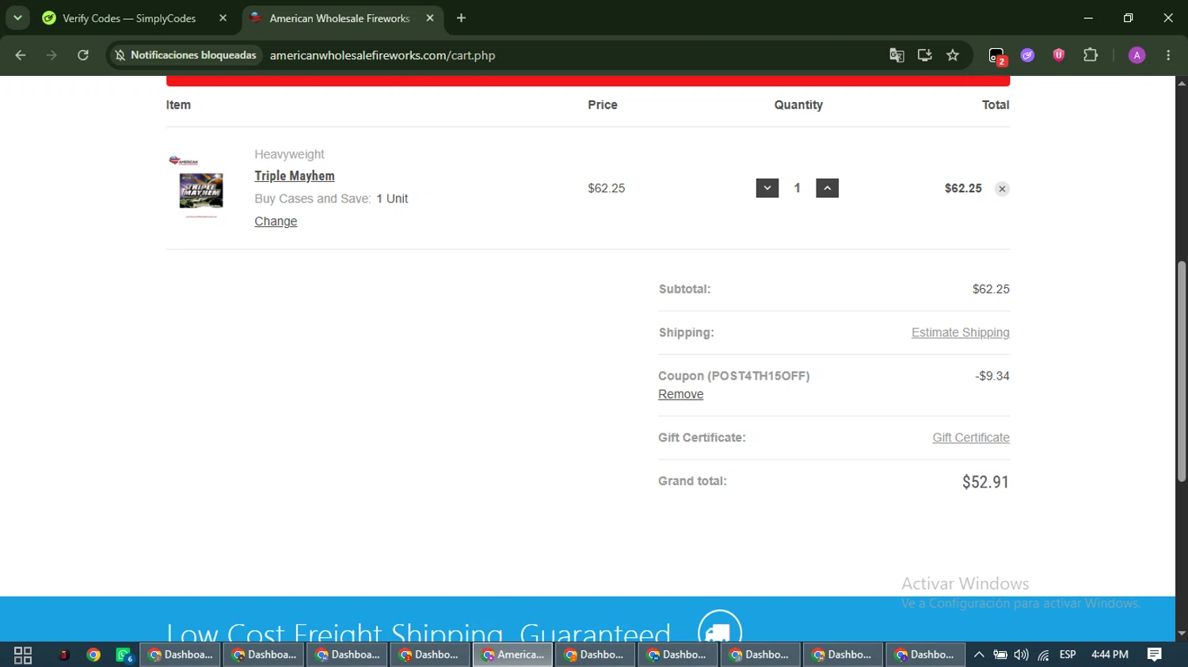Remove Triple Mayhem from the cart
Image resolution: width=1188 pixels, height=667 pixels.
click(x=1002, y=189)
